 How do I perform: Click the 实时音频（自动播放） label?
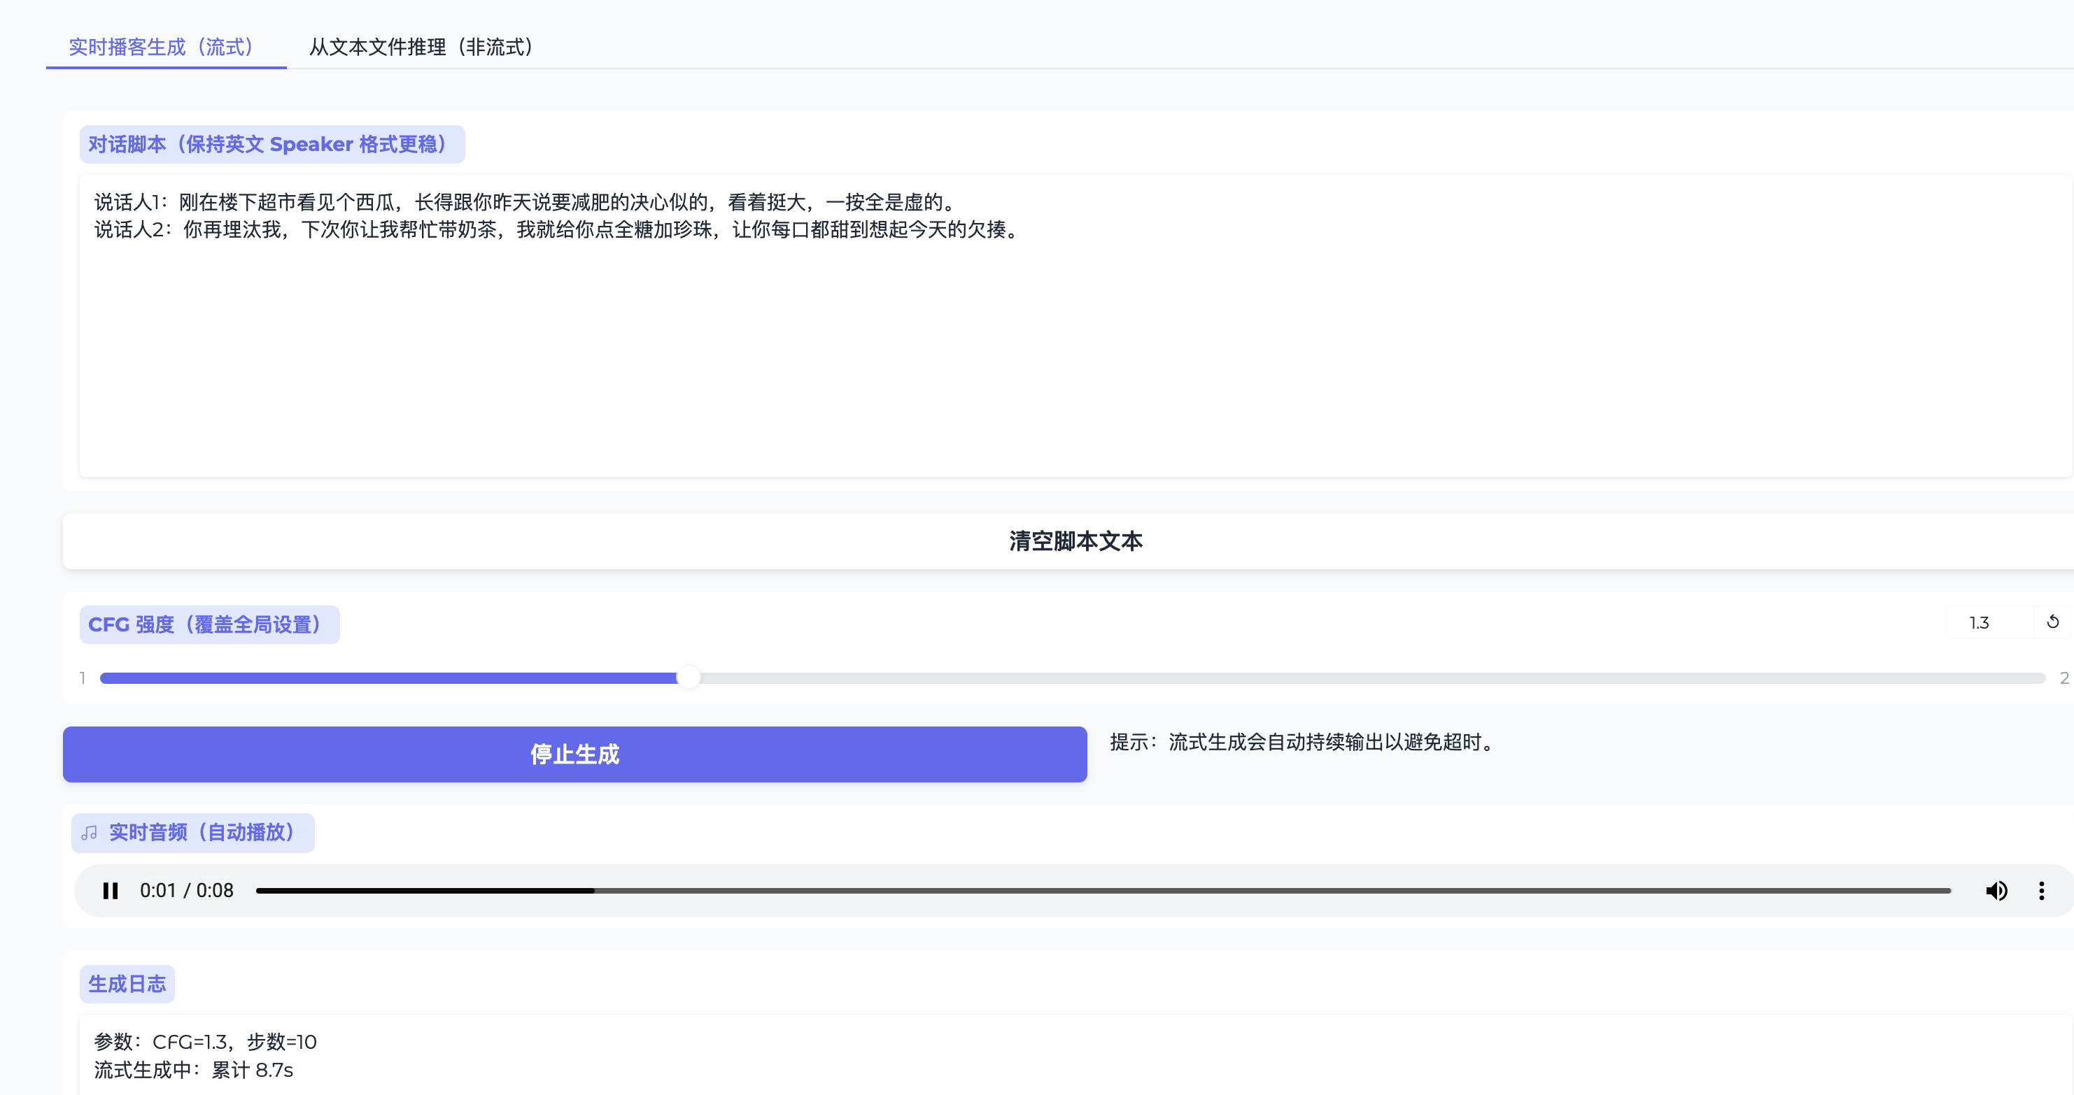(x=193, y=833)
